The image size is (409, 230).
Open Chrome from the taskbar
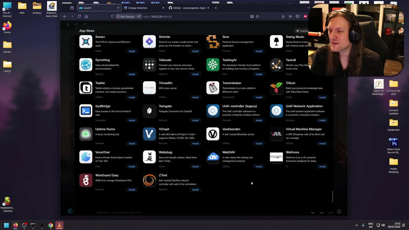(50, 226)
